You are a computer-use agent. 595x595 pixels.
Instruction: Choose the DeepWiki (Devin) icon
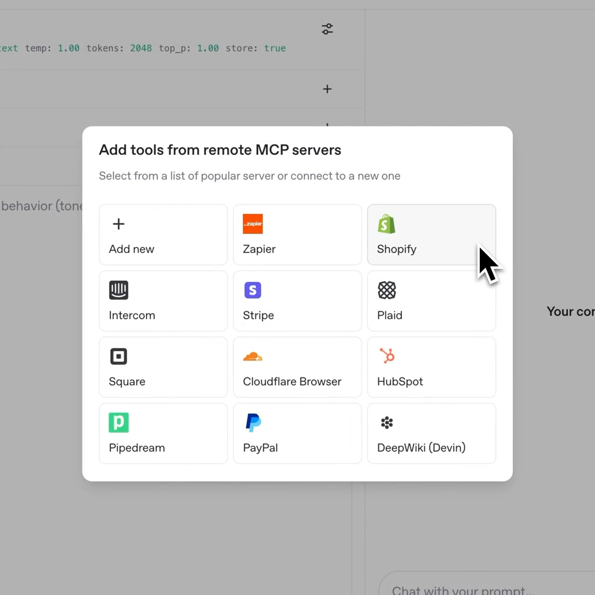(x=387, y=423)
